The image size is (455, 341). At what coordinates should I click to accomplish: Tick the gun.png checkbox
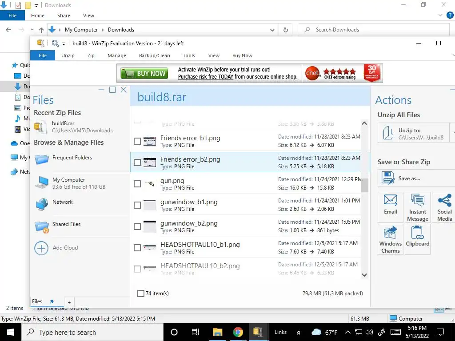[x=137, y=184]
